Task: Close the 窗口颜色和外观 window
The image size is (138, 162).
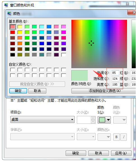Action: coord(127,4)
